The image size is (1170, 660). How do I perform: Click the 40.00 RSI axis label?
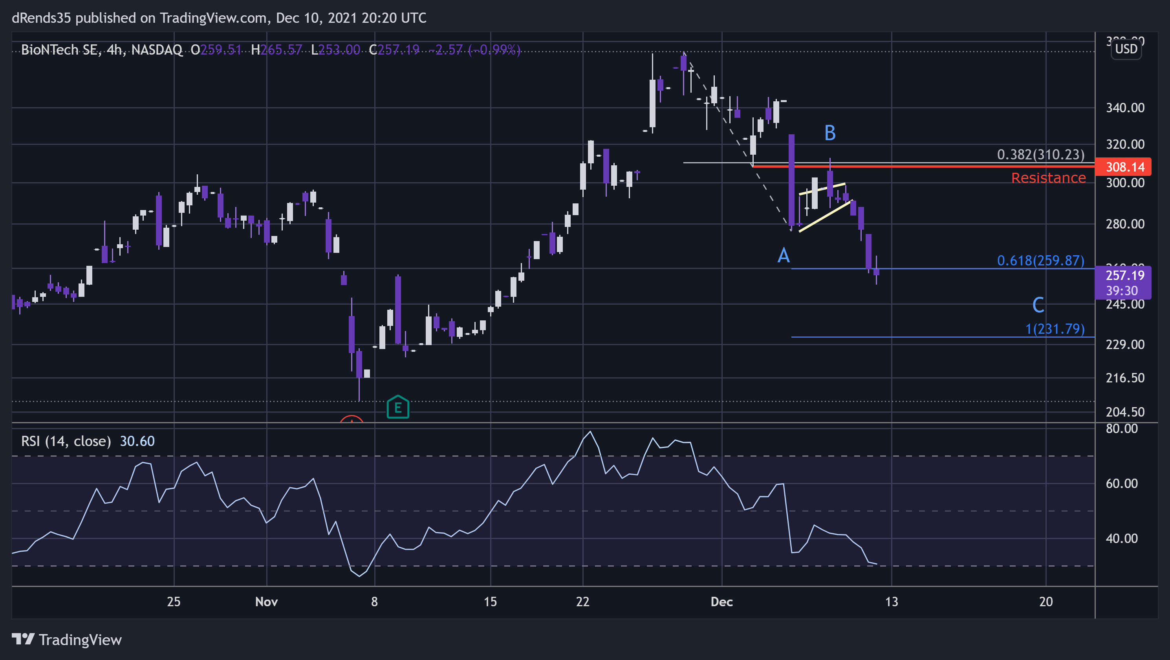pos(1121,538)
